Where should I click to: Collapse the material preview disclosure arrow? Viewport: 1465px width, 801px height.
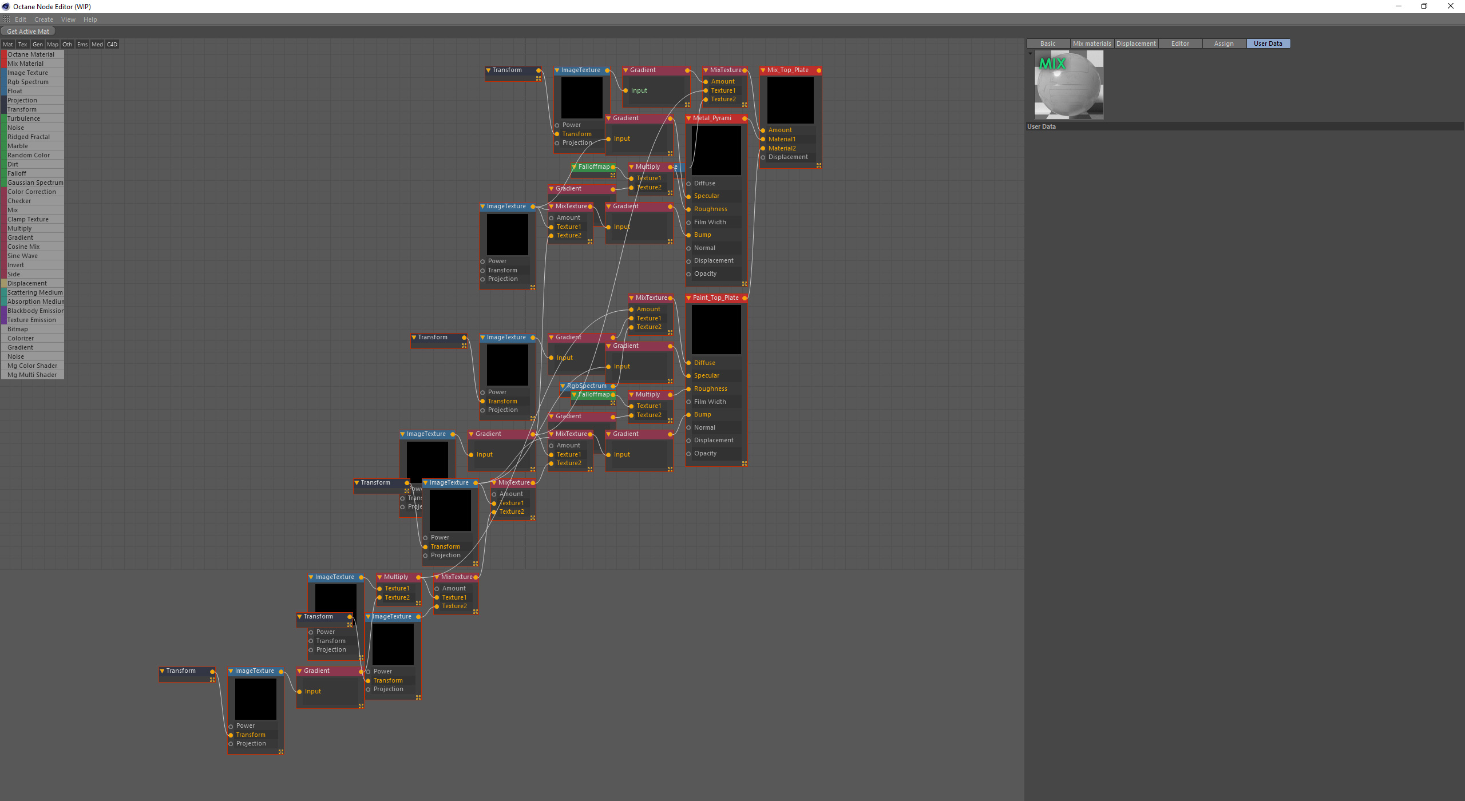1030,54
